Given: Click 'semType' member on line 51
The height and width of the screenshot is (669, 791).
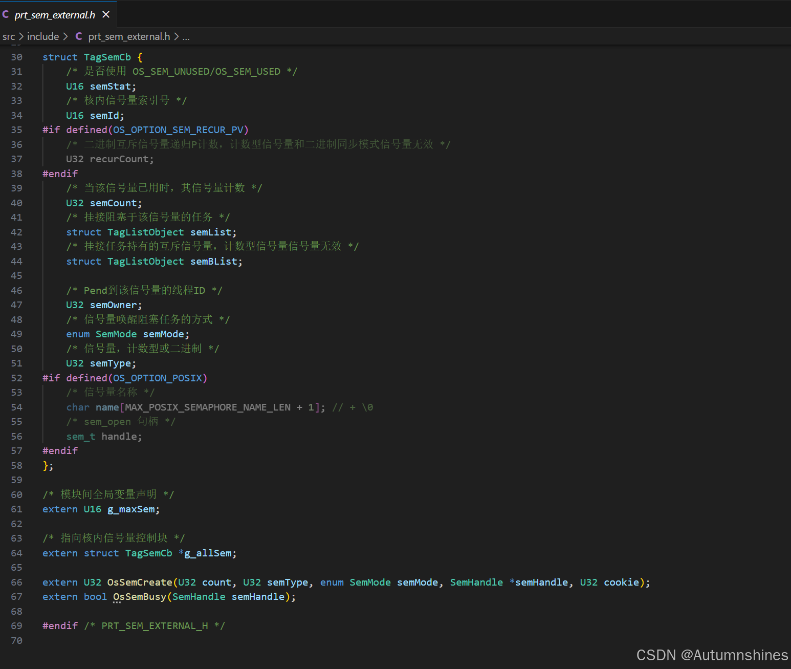Looking at the screenshot, I should (111, 363).
